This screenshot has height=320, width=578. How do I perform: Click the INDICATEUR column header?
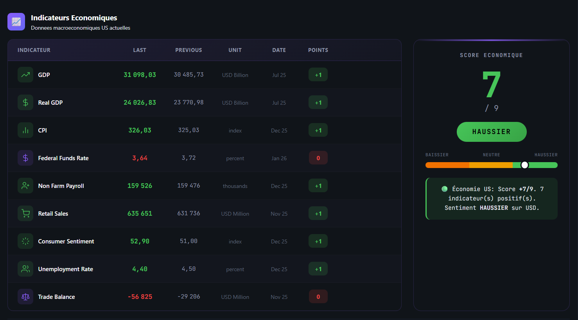tap(34, 50)
